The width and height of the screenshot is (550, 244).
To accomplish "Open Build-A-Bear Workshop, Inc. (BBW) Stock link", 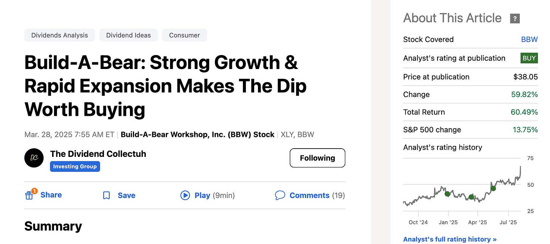I will pyautogui.click(x=198, y=135).
